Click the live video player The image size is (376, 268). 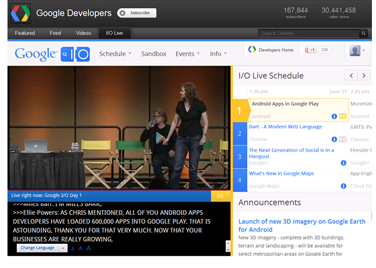[119, 128]
